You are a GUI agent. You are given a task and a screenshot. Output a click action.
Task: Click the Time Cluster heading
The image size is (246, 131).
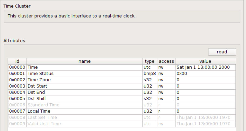tap(17, 6)
